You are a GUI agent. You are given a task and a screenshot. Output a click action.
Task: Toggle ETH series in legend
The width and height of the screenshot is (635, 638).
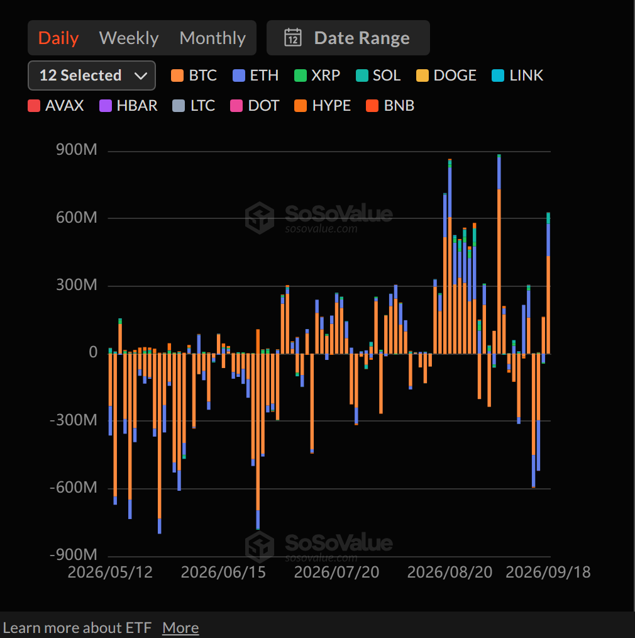[x=255, y=76]
